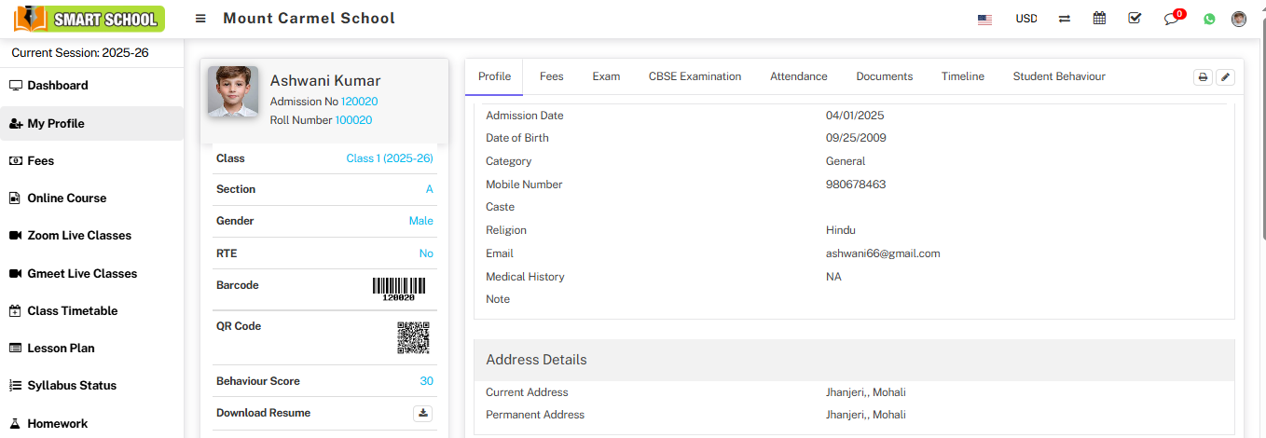This screenshot has height=438, width=1266.
Task: Open Homework in the sidebar
Action: (x=91, y=423)
